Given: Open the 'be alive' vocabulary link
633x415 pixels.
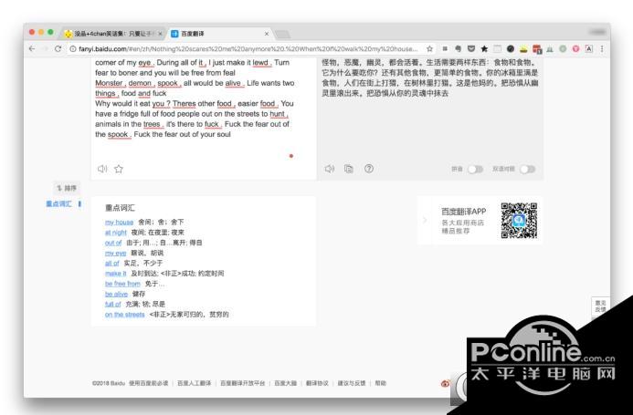Looking at the screenshot, I should [x=116, y=294].
